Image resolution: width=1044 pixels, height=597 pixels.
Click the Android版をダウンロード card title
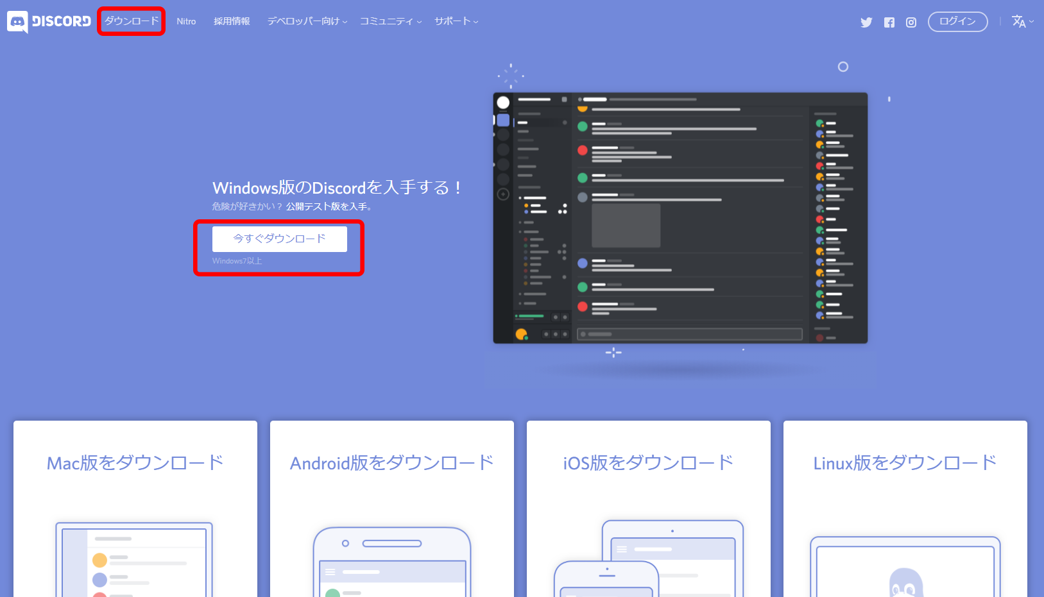(x=392, y=462)
